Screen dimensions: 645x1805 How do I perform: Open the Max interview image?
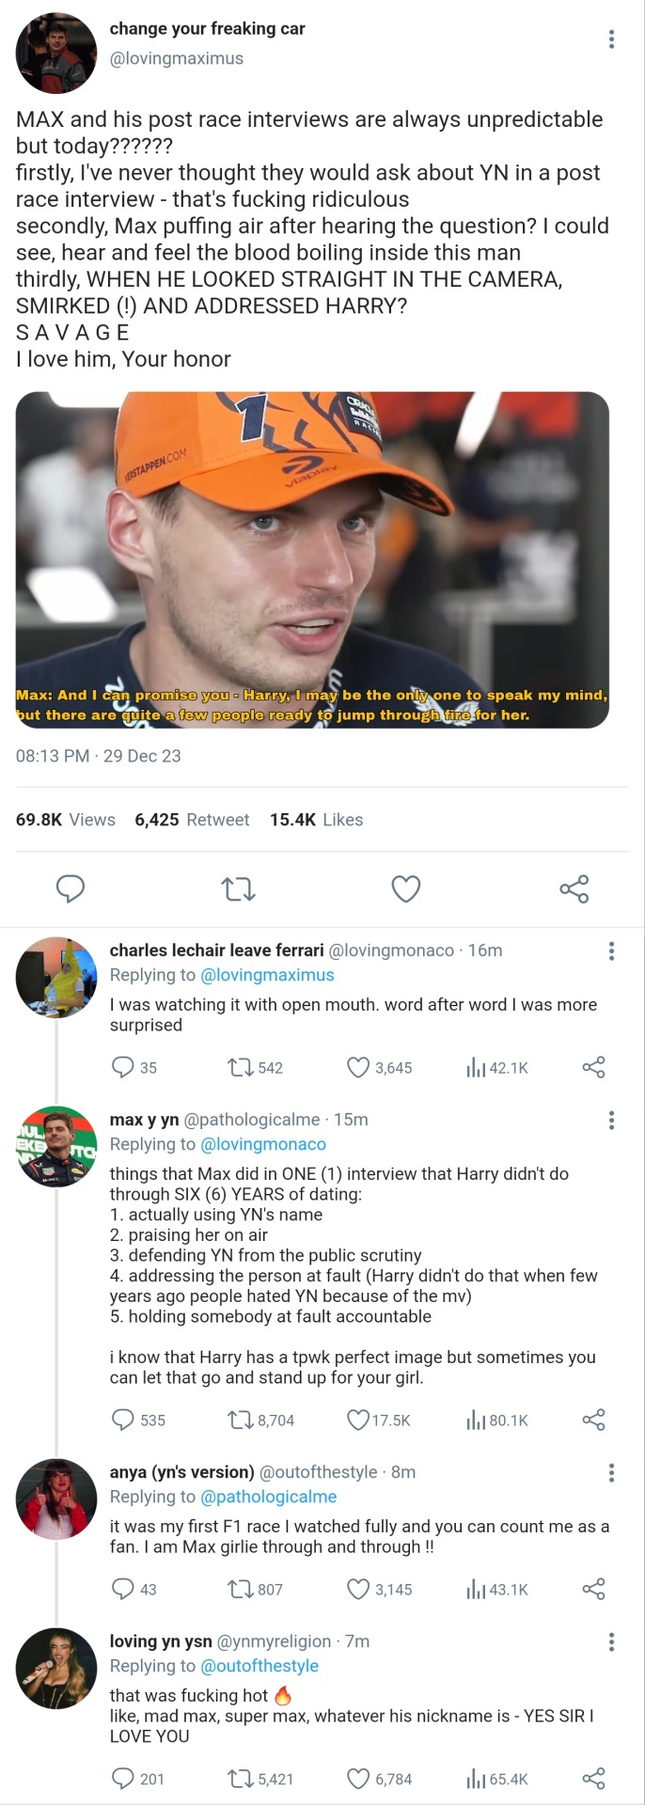coord(312,559)
